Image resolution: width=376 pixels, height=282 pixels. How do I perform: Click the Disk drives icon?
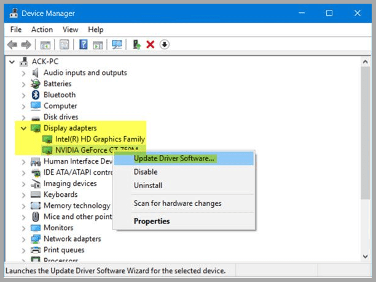point(36,118)
